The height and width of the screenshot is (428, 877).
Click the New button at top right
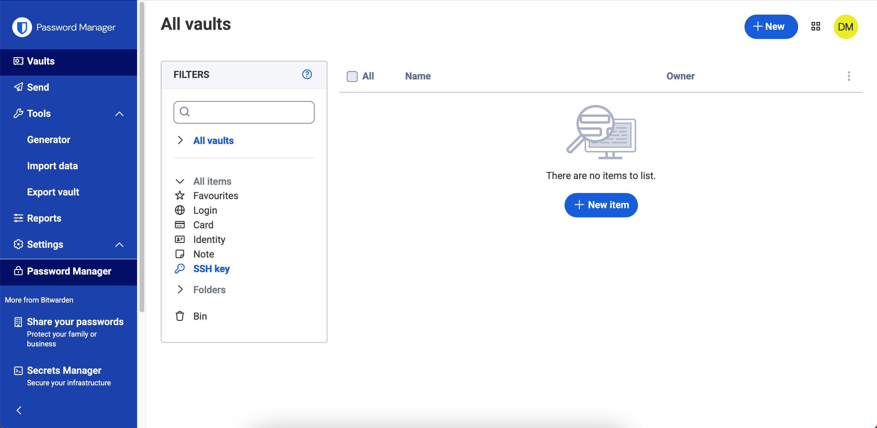point(771,26)
